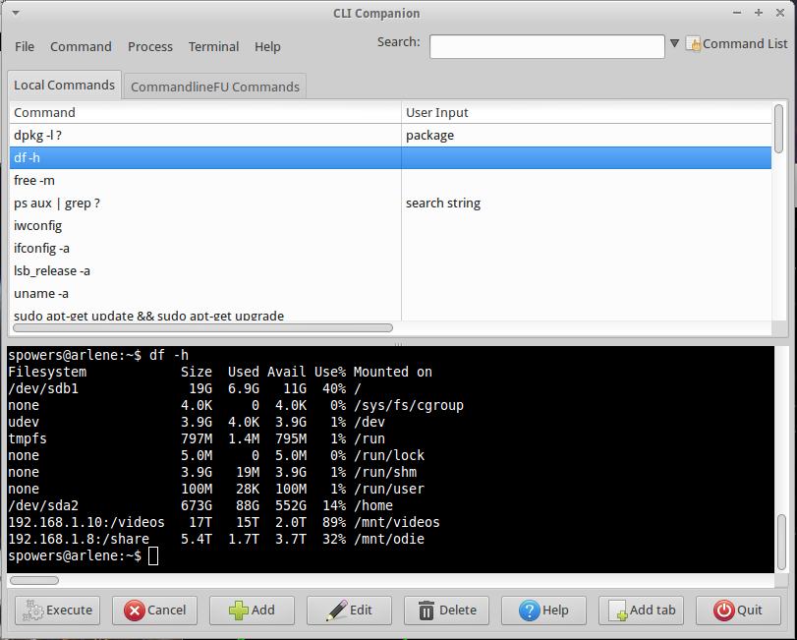Screen dimensions: 797x640
Task: Click the command list vertical scrollbar
Action: pos(778,129)
